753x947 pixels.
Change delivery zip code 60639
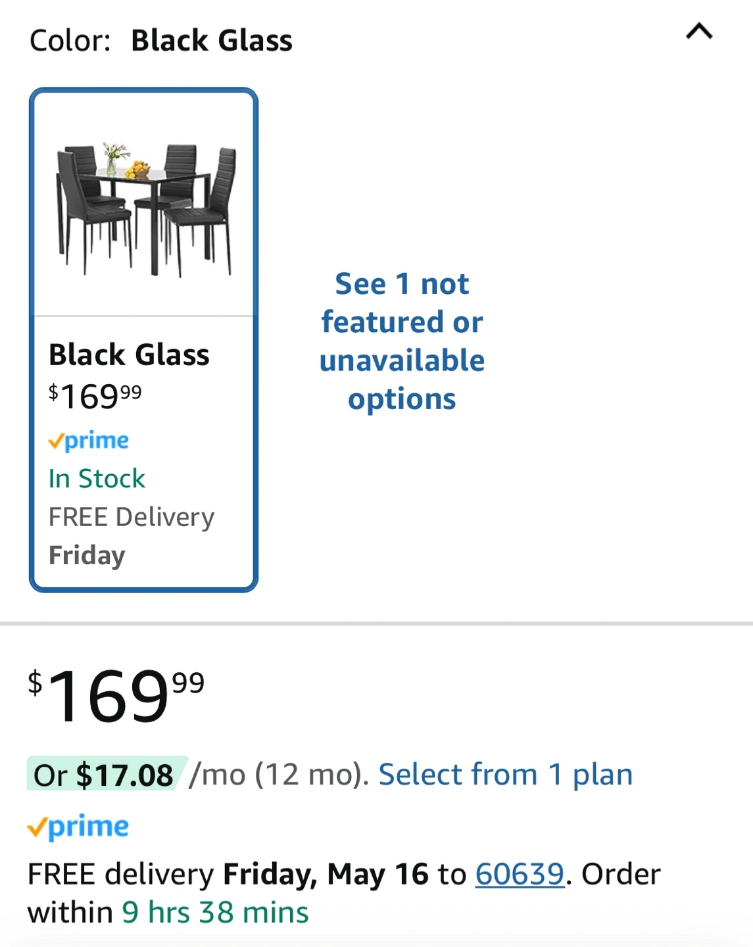(x=520, y=874)
